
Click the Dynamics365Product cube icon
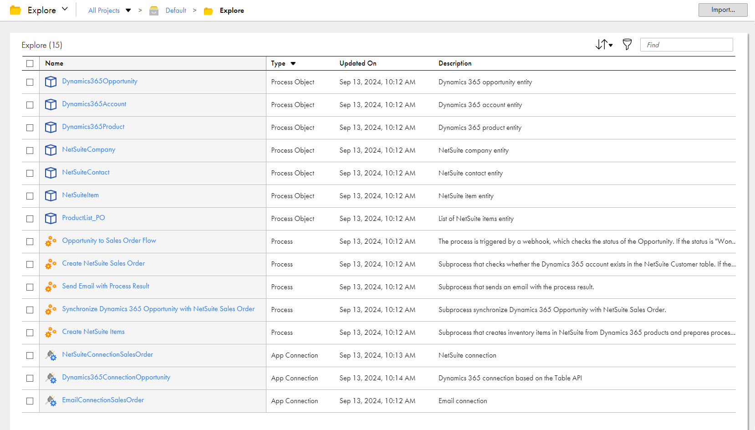(x=51, y=127)
